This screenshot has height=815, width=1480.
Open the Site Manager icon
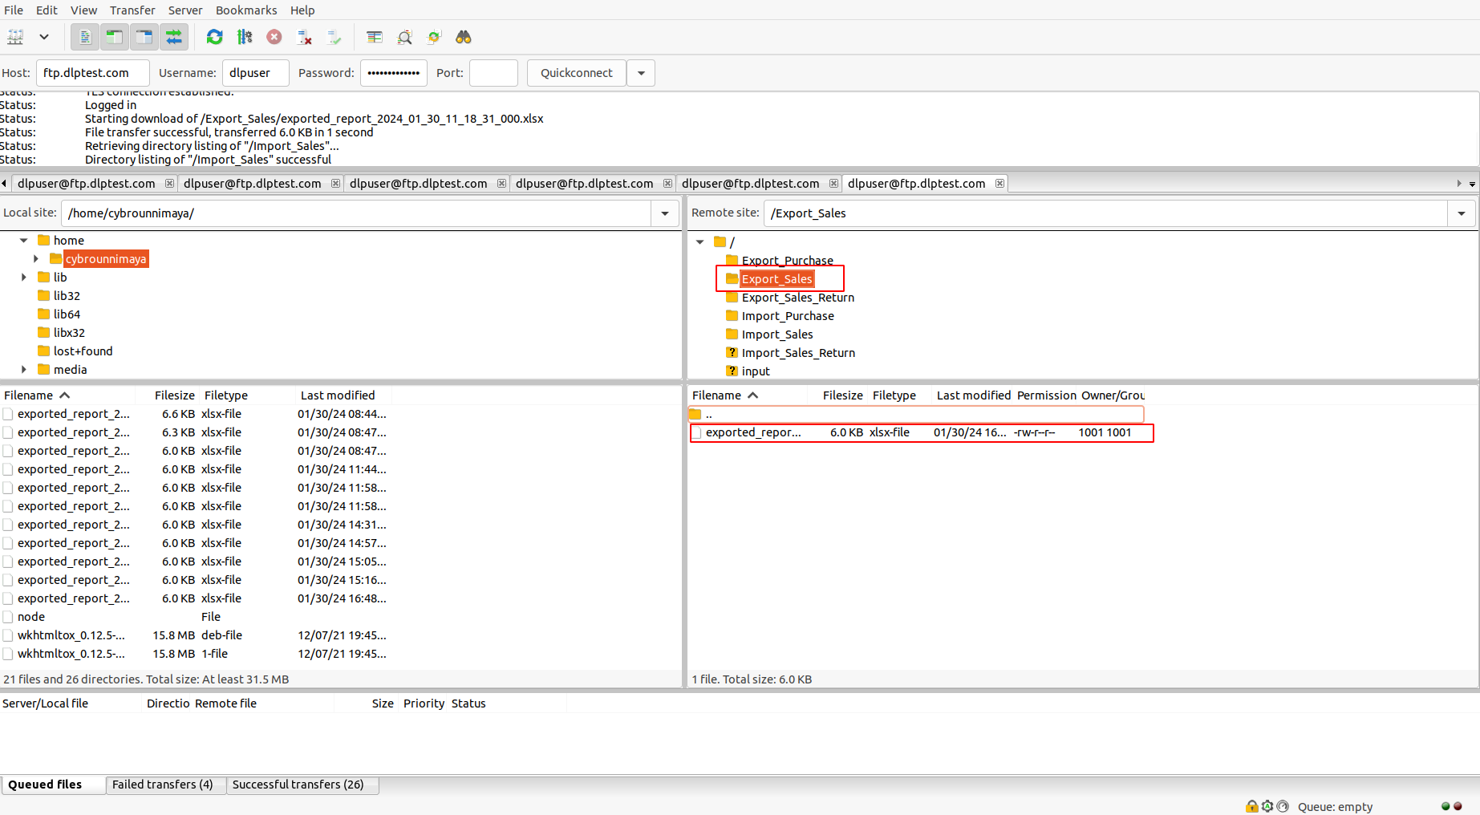(x=16, y=37)
